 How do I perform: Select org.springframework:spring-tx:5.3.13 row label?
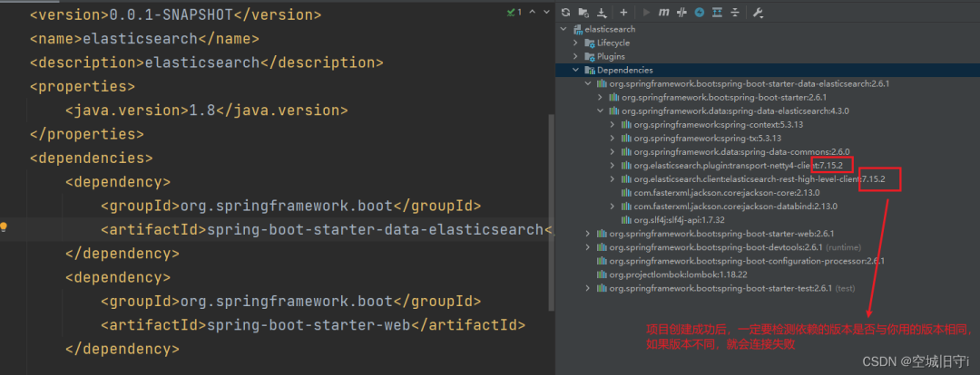708,139
